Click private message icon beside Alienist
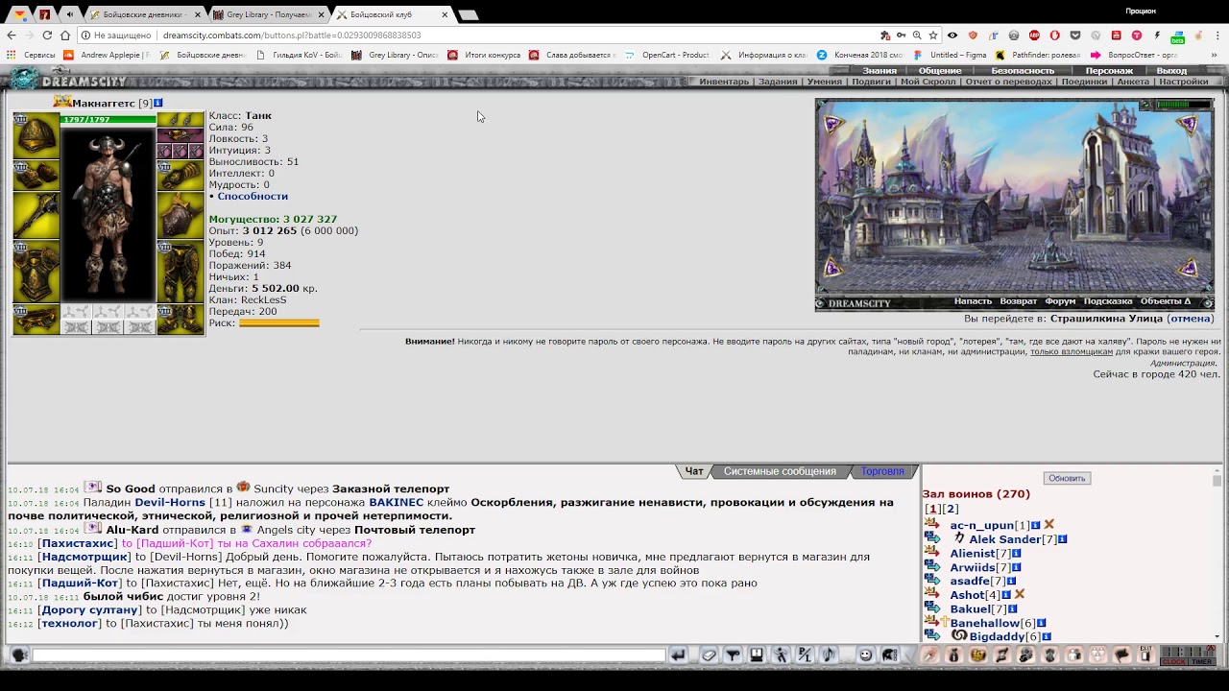The width and height of the screenshot is (1229, 691). point(931,553)
